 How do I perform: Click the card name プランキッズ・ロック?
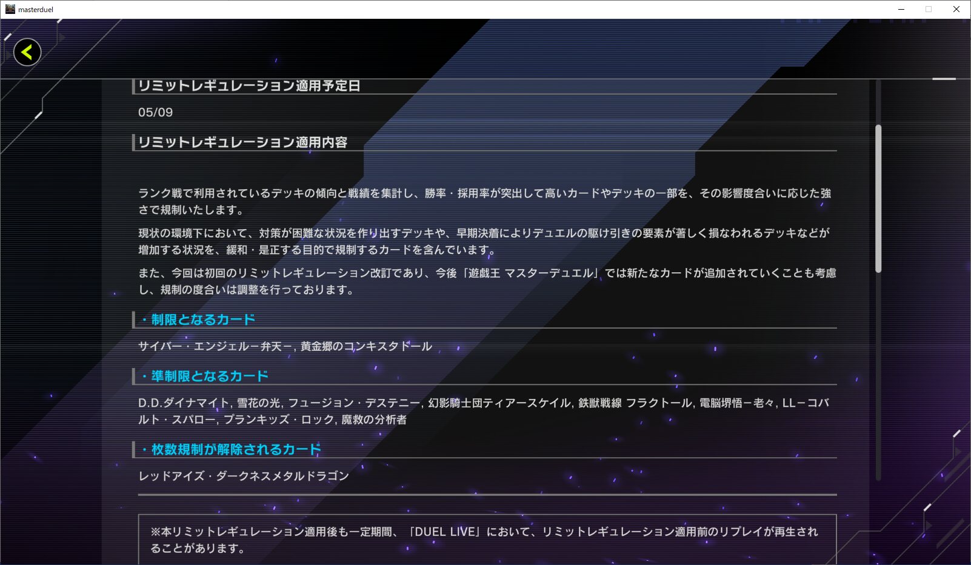(279, 420)
